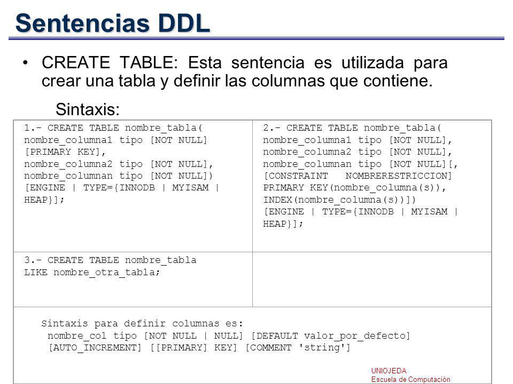The image size is (513, 384).
Task: Click 'PRIMARY KEY(nombre_columna(s)),' line
Action: (x=355, y=188)
